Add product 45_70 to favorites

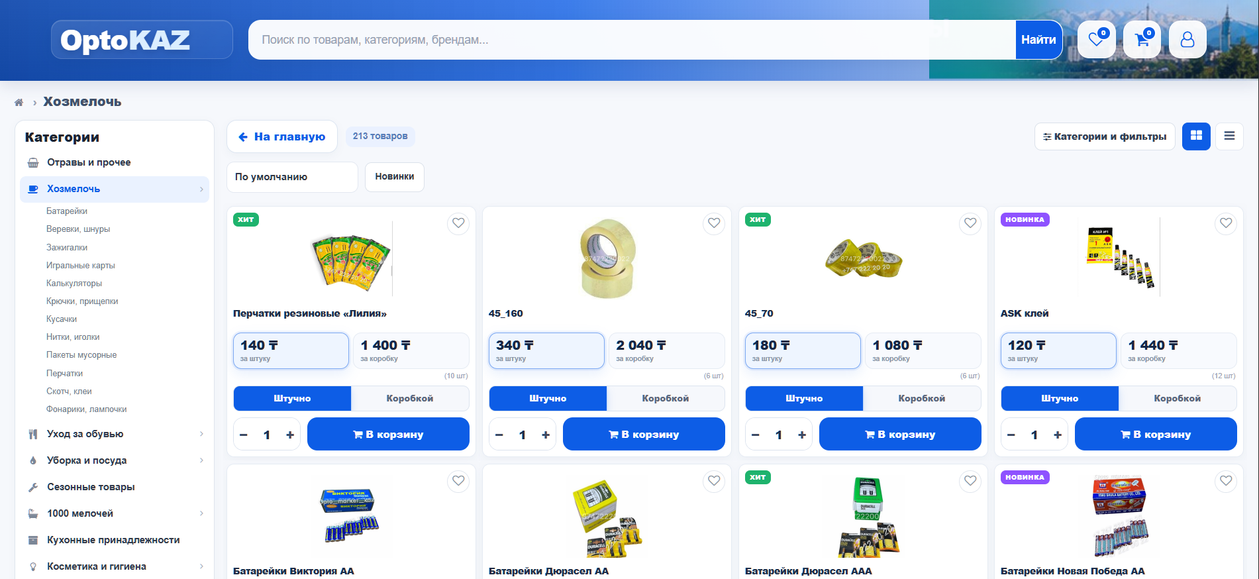tap(970, 223)
